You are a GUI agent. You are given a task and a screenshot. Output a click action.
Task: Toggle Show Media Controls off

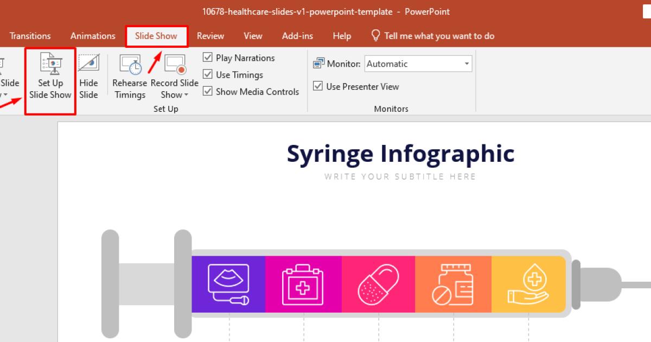[208, 91]
